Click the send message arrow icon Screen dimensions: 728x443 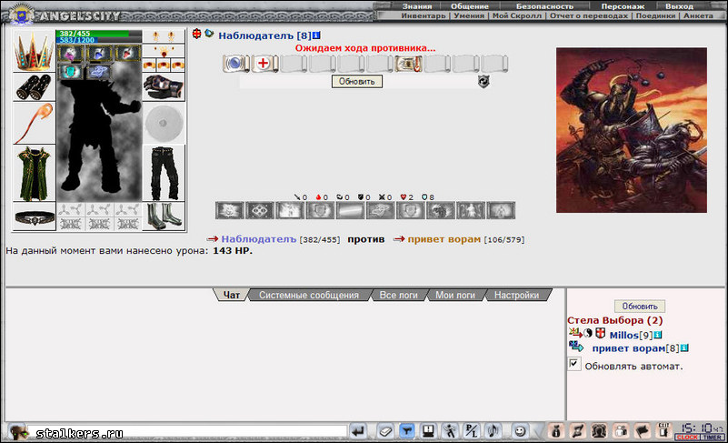point(358,432)
